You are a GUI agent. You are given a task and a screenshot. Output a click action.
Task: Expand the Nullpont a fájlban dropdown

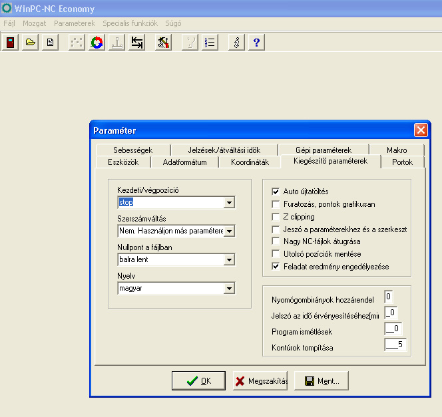[230, 259]
